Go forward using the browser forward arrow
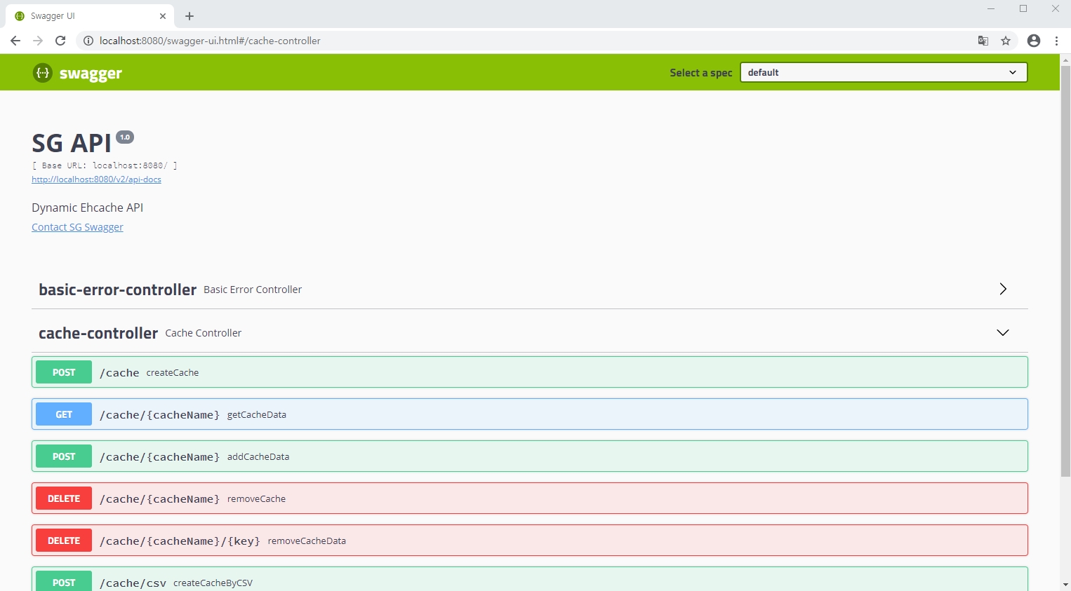The image size is (1071, 591). coord(38,41)
